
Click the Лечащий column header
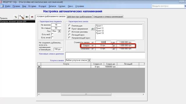[128, 64]
